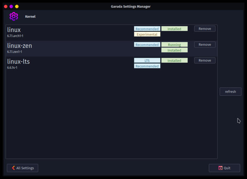247x179 pixels.
Task: Remove the linux-lts kernel
Action: point(205,61)
